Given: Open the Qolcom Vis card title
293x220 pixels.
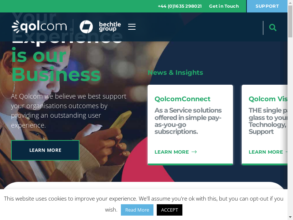Looking at the screenshot, I should [268, 99].
